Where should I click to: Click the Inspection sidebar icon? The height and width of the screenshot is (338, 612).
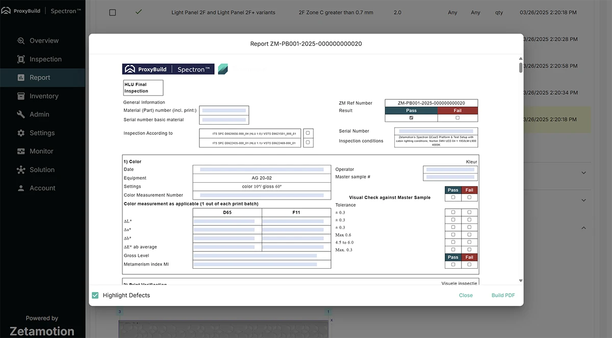(21, 59)
